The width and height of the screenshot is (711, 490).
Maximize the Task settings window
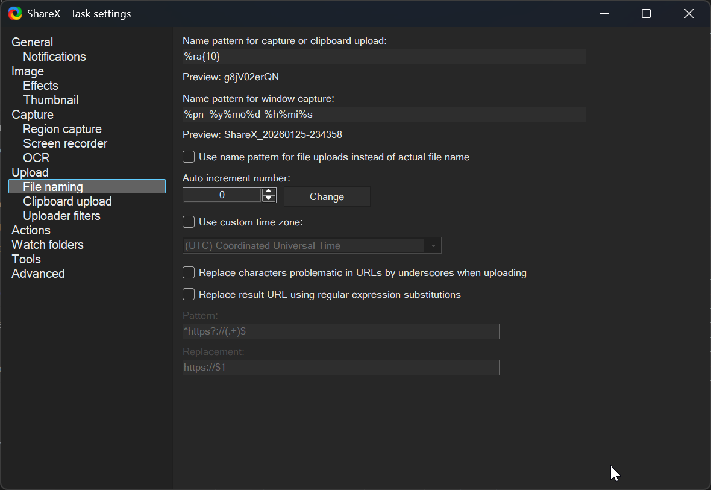pos(646,13)
